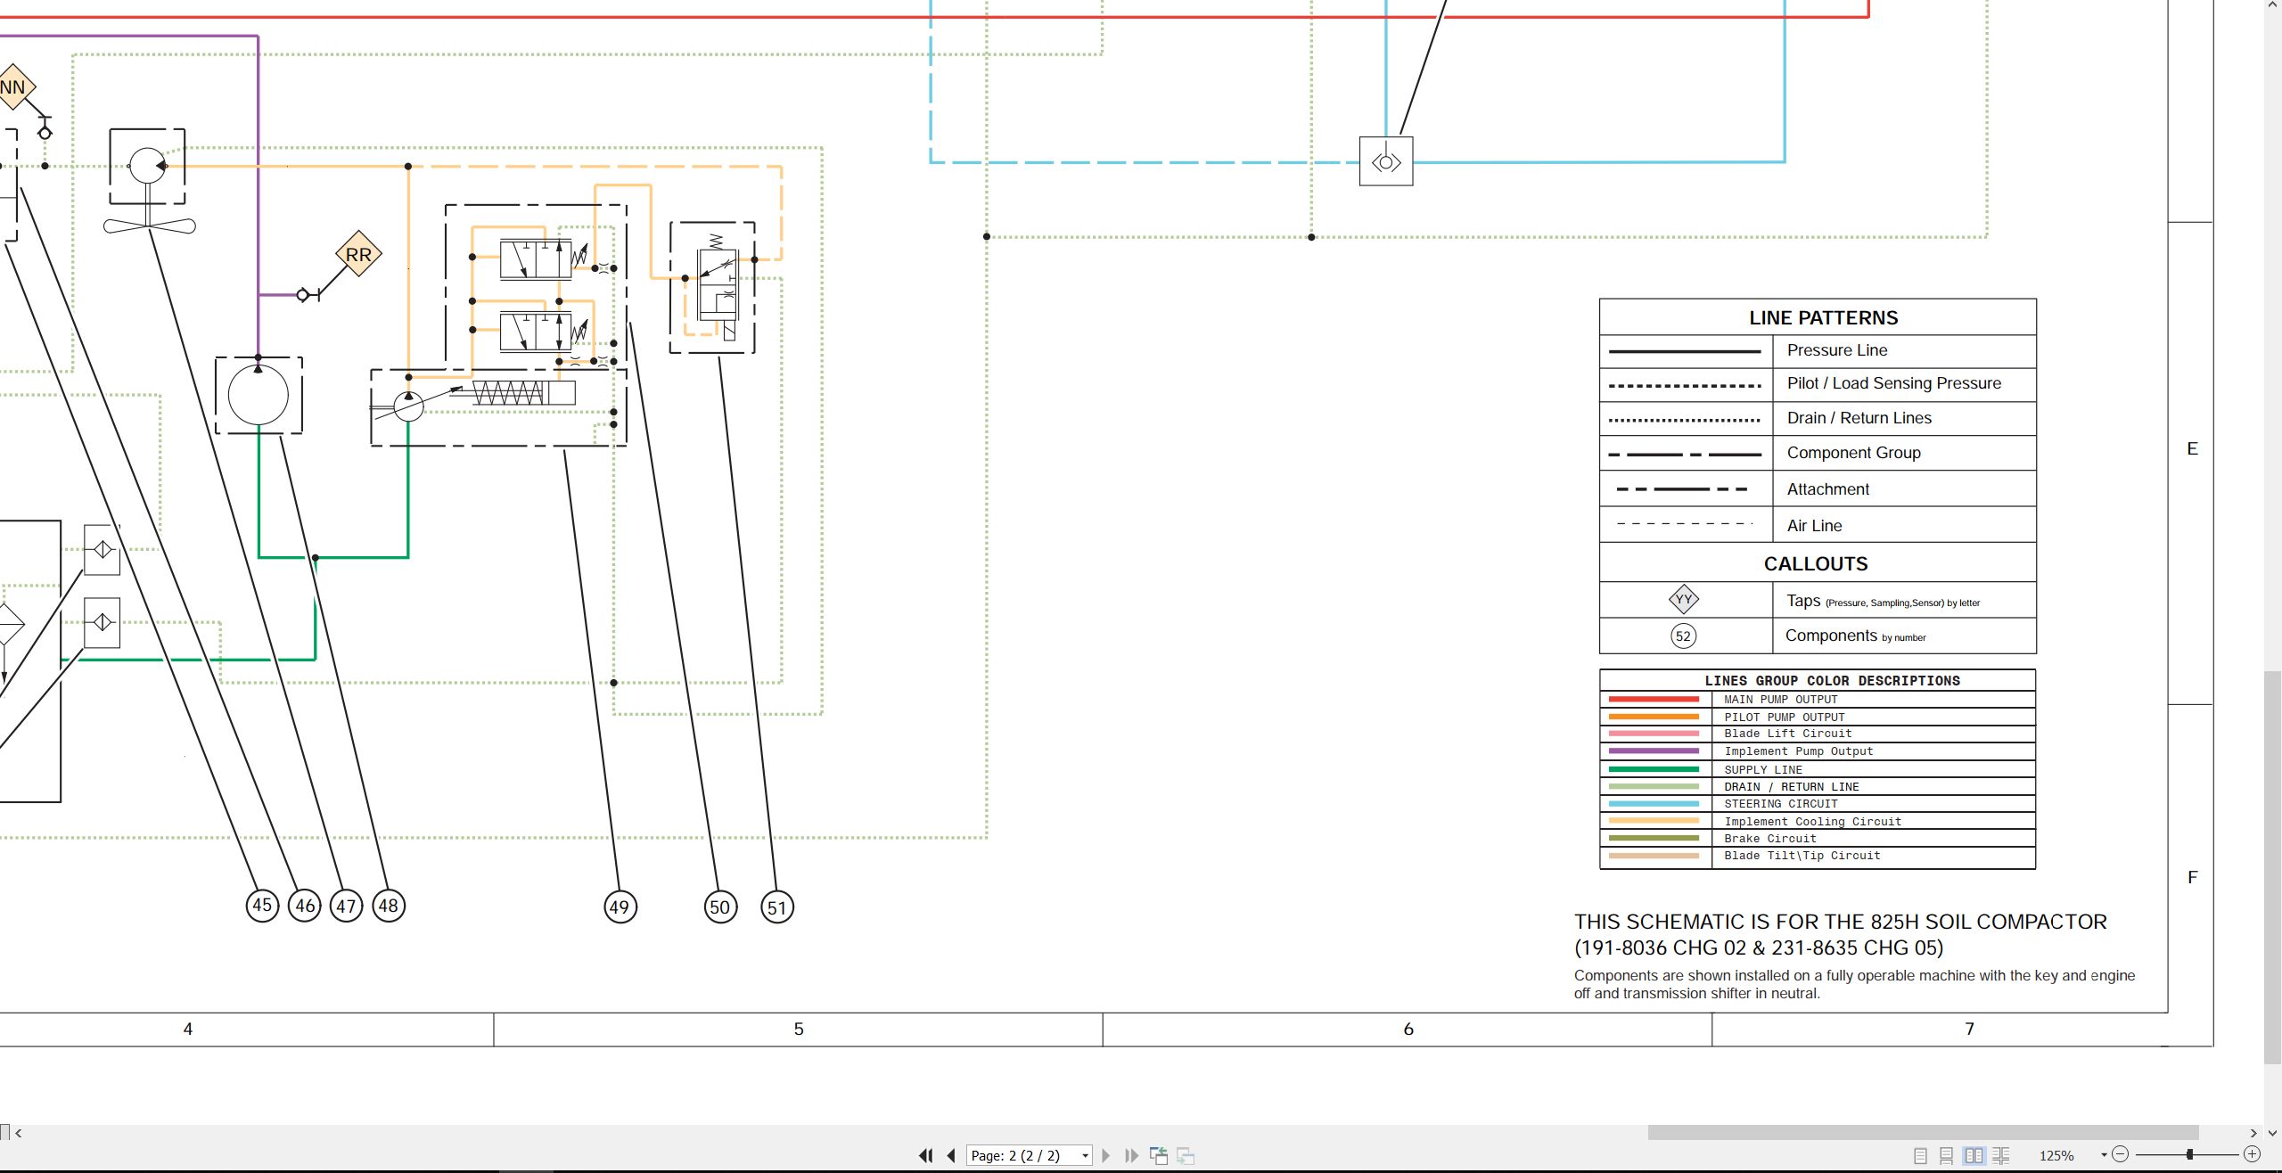The width and height of the screenshot is (2282, 1173).
Task: Go to the first page
Action: tap(926, 1155)
